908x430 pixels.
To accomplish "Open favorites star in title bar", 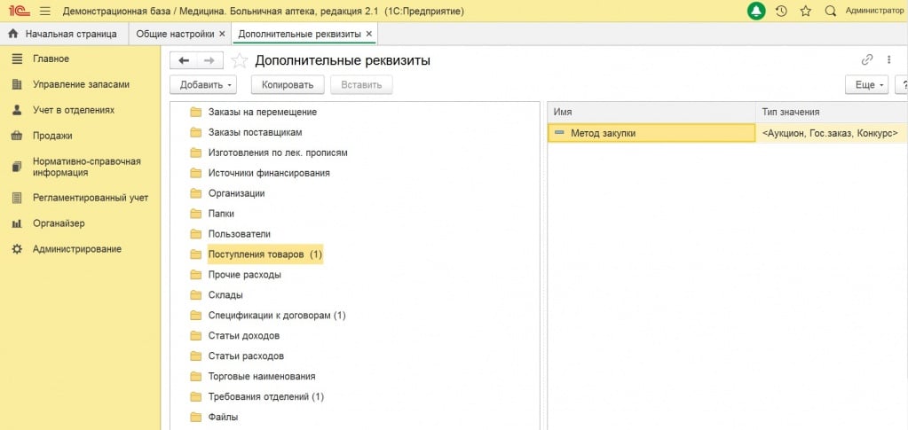I will point(805,12).
